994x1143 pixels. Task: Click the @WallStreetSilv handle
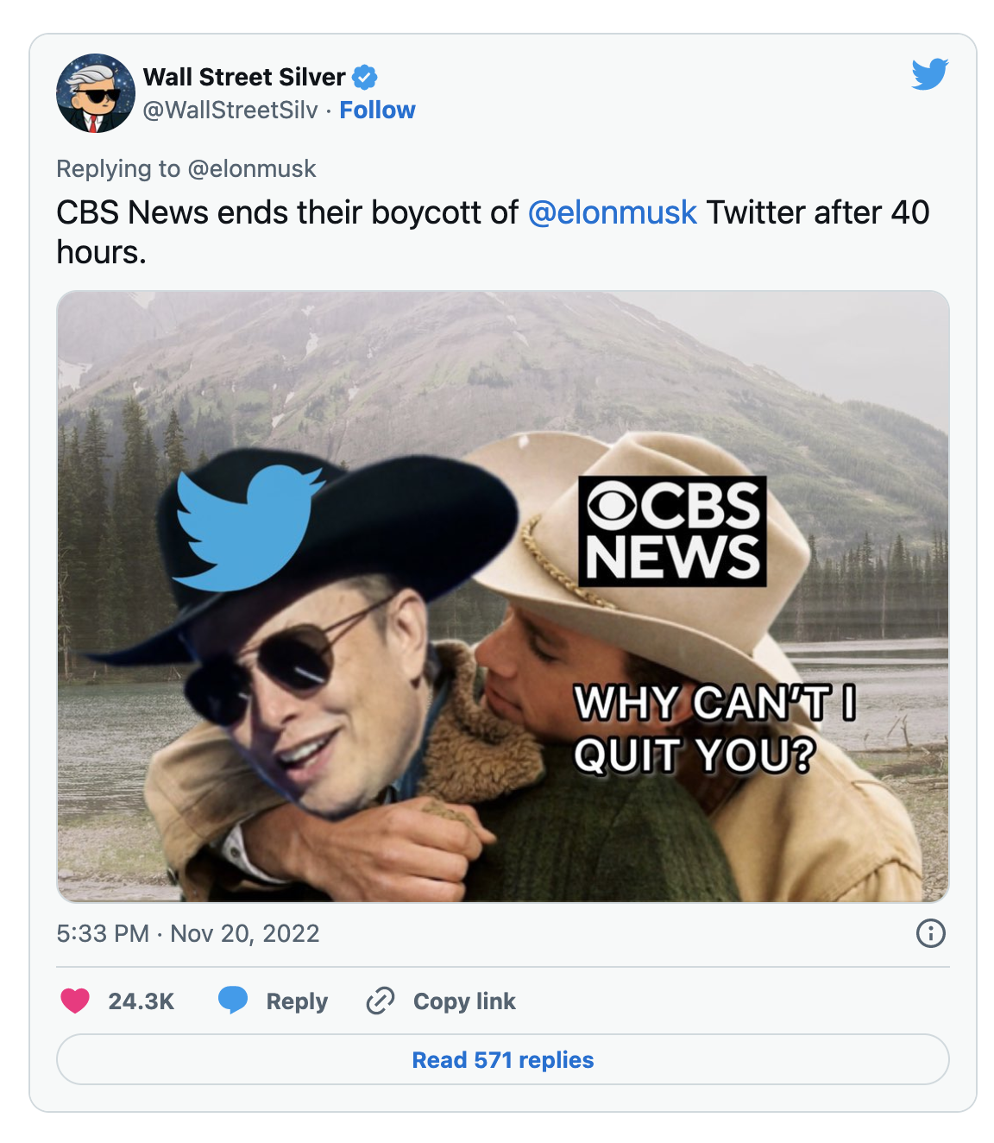click(230, 111)
